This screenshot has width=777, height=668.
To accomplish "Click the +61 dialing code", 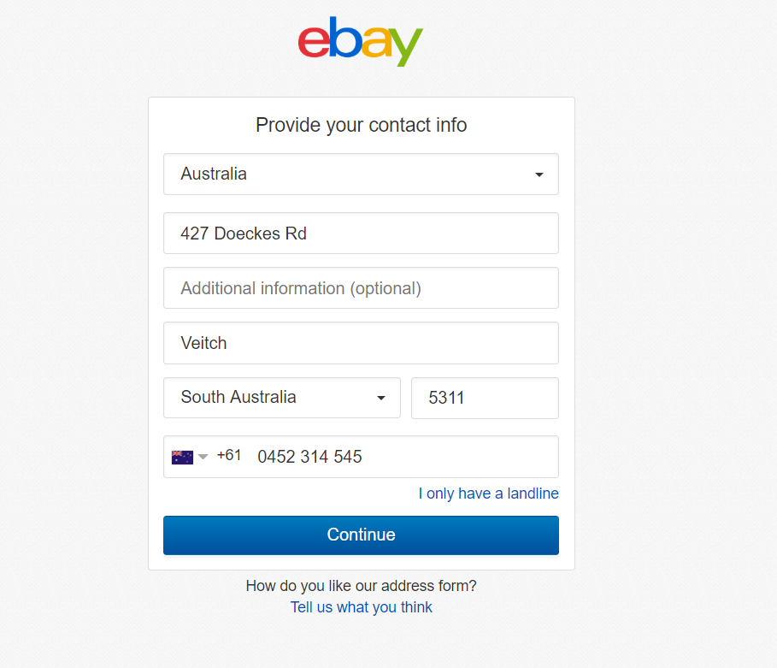I will (229, 456).
